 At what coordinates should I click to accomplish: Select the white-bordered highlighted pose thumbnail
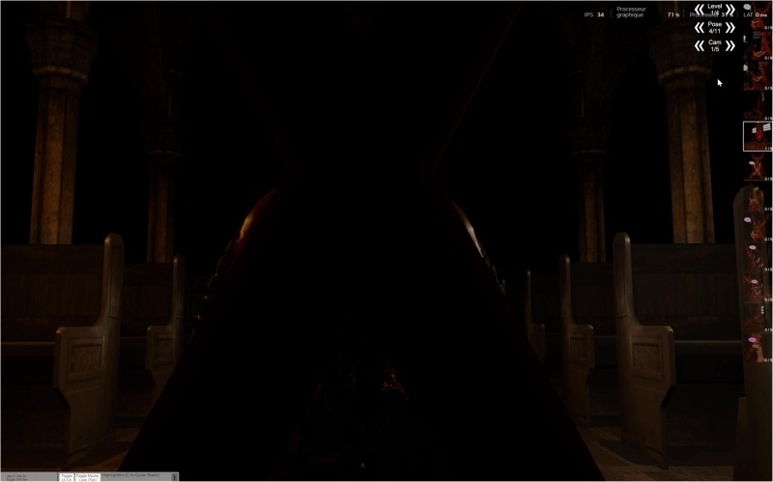click(757, 136)
